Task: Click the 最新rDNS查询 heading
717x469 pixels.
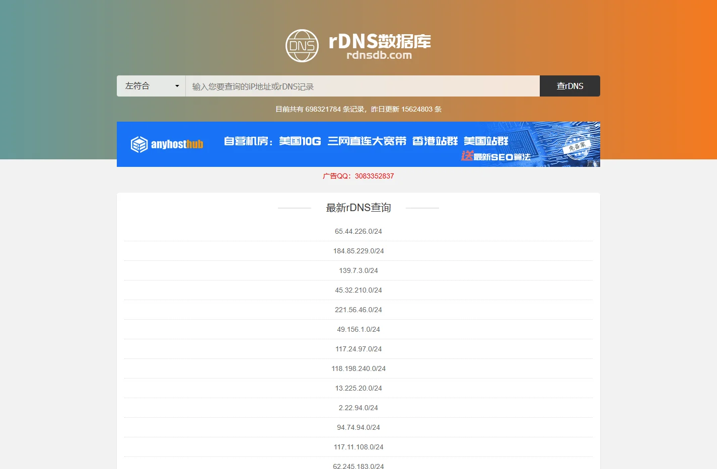Action: tap(358, 208)
